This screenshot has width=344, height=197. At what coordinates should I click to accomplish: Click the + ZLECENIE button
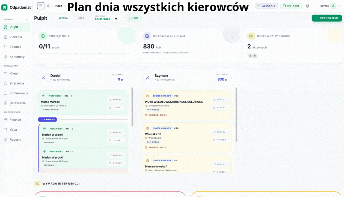coord(266,6)
